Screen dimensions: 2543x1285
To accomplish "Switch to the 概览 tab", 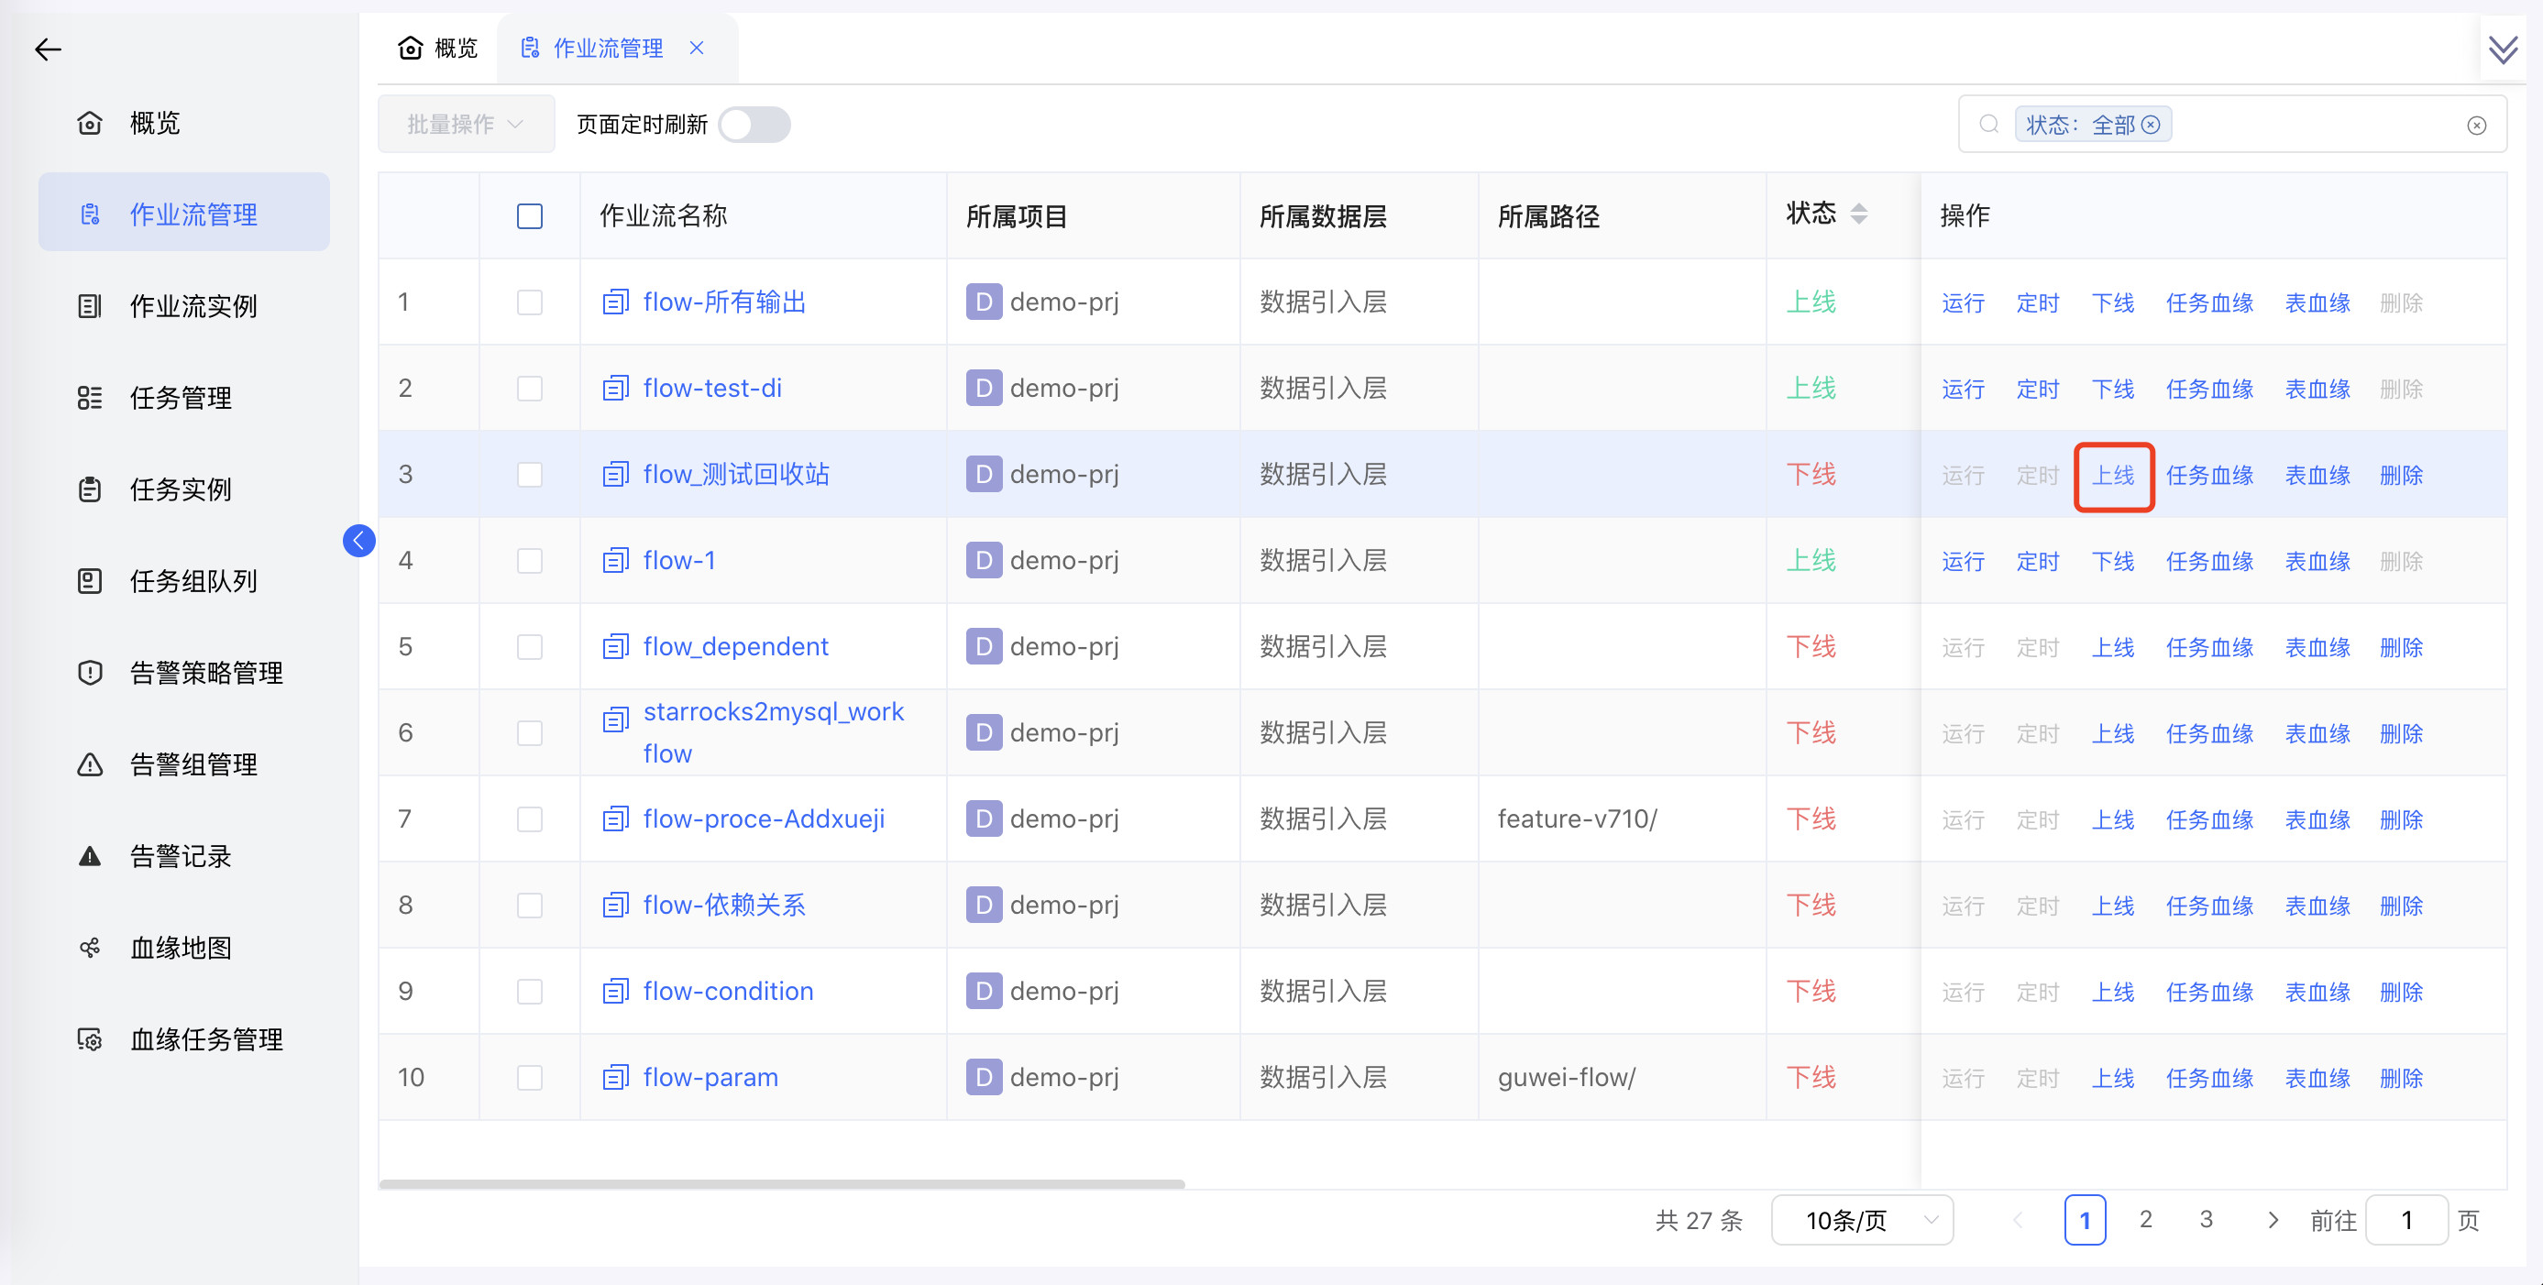I will (x=437, y=47).
